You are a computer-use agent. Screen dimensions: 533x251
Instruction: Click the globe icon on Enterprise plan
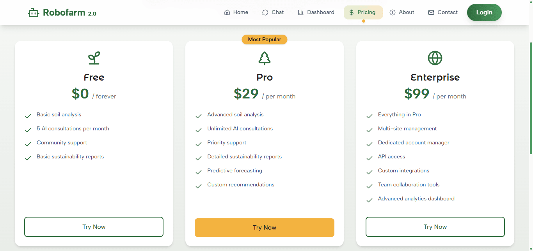(x=435, y=58)
